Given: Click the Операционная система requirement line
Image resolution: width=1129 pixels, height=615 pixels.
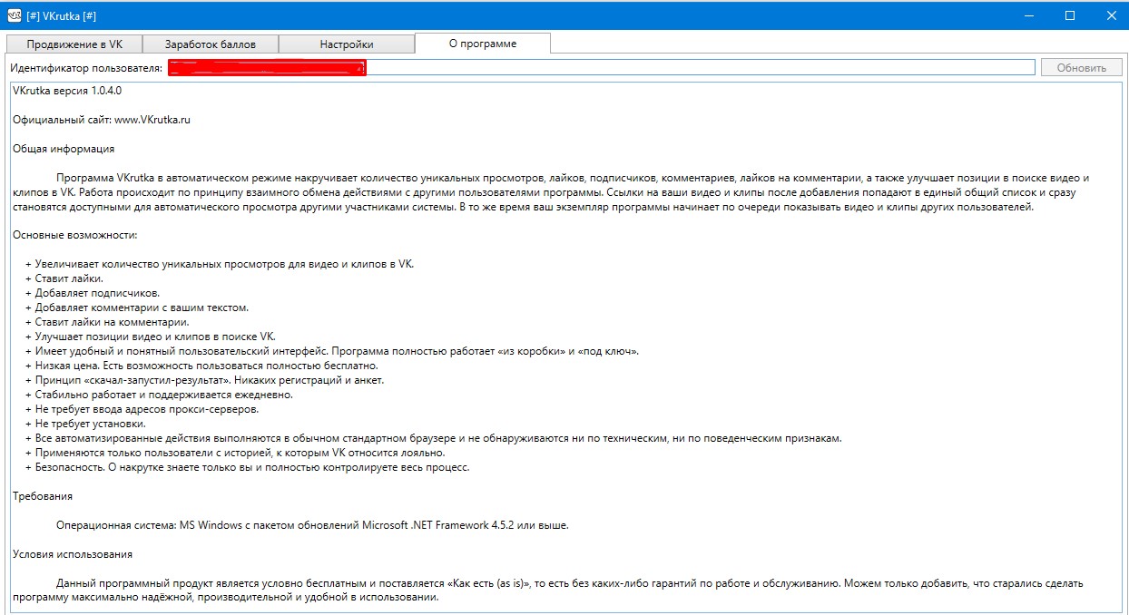Looking at the screenshot, I should click(312, 525).
